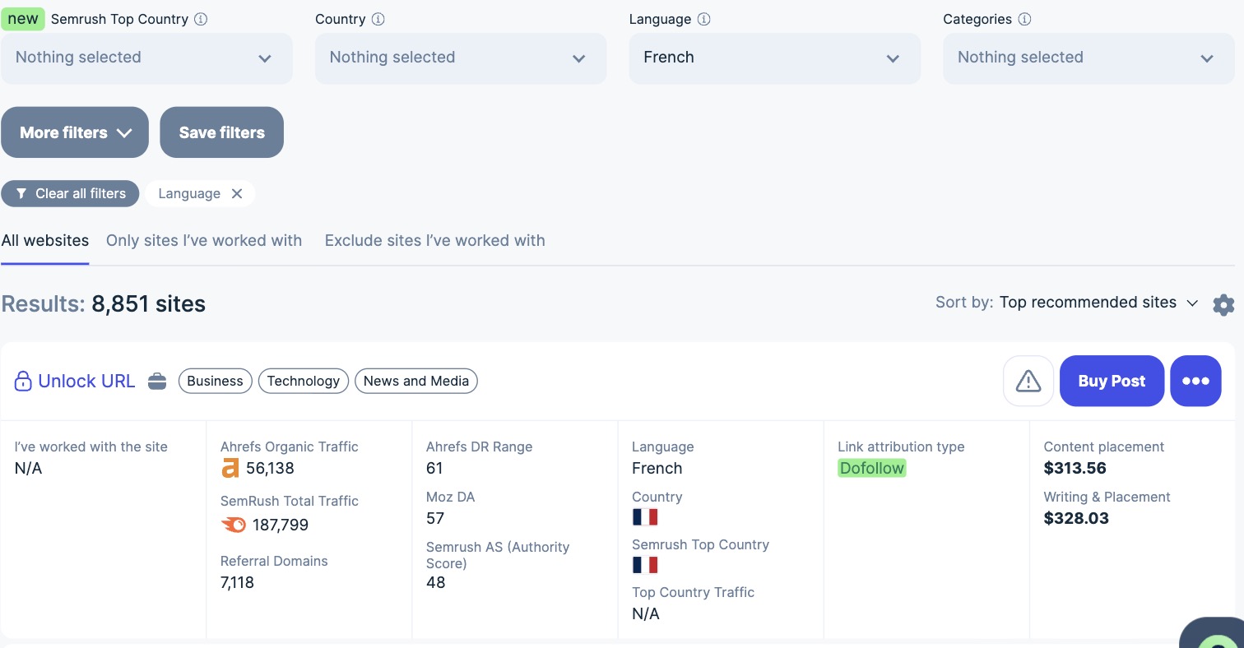The image size is (1244, 648).
Task: Click the warning triangle report icon
Action: click(x=1028, y=381)
